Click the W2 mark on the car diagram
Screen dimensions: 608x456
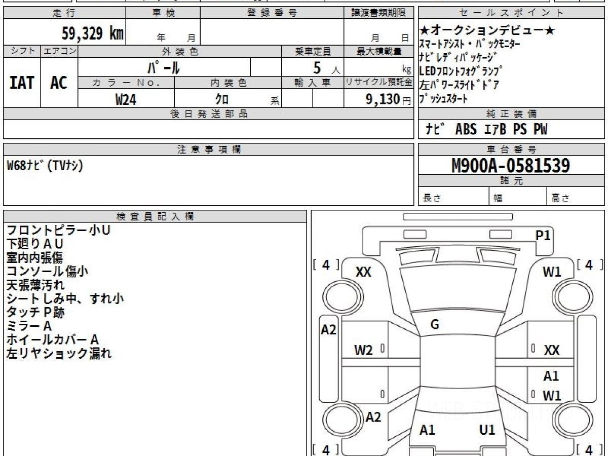pos(363,350)
